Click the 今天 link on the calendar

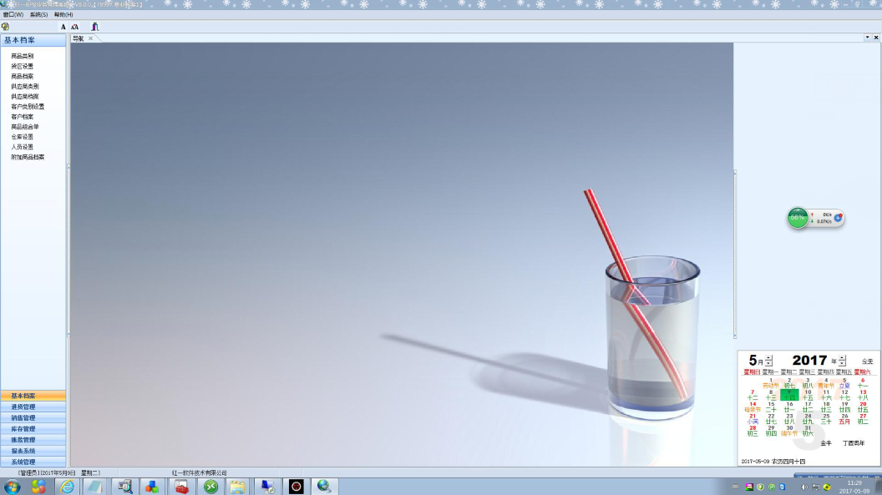point(867,361)
